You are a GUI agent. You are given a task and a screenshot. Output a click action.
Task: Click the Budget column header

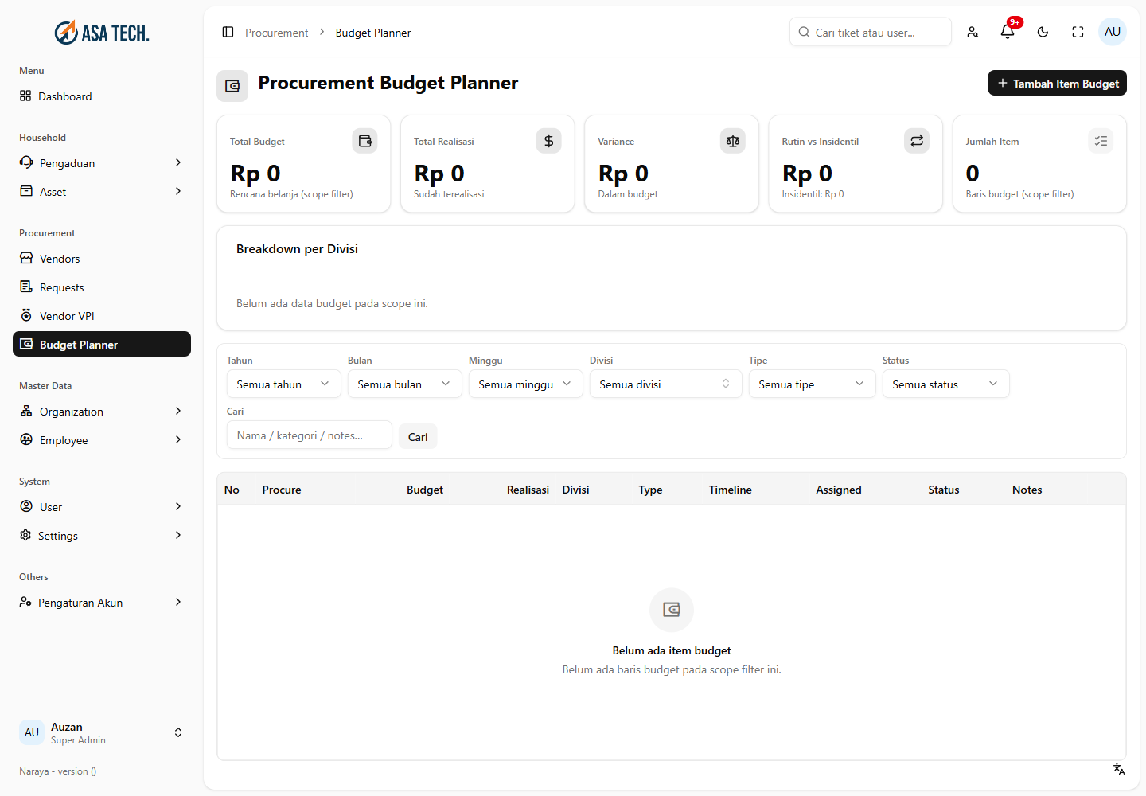425,490
